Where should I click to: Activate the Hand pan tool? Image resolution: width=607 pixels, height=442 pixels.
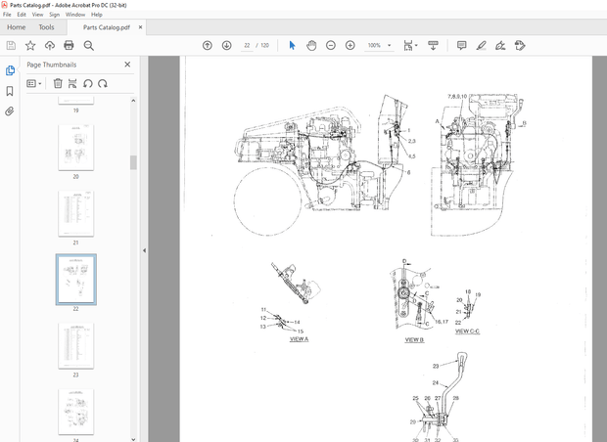311,46
